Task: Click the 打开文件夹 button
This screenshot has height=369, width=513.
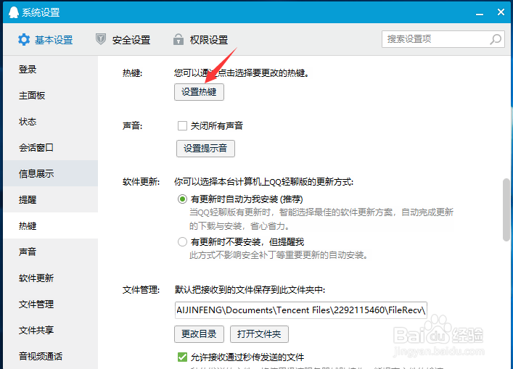Action: 259,334
